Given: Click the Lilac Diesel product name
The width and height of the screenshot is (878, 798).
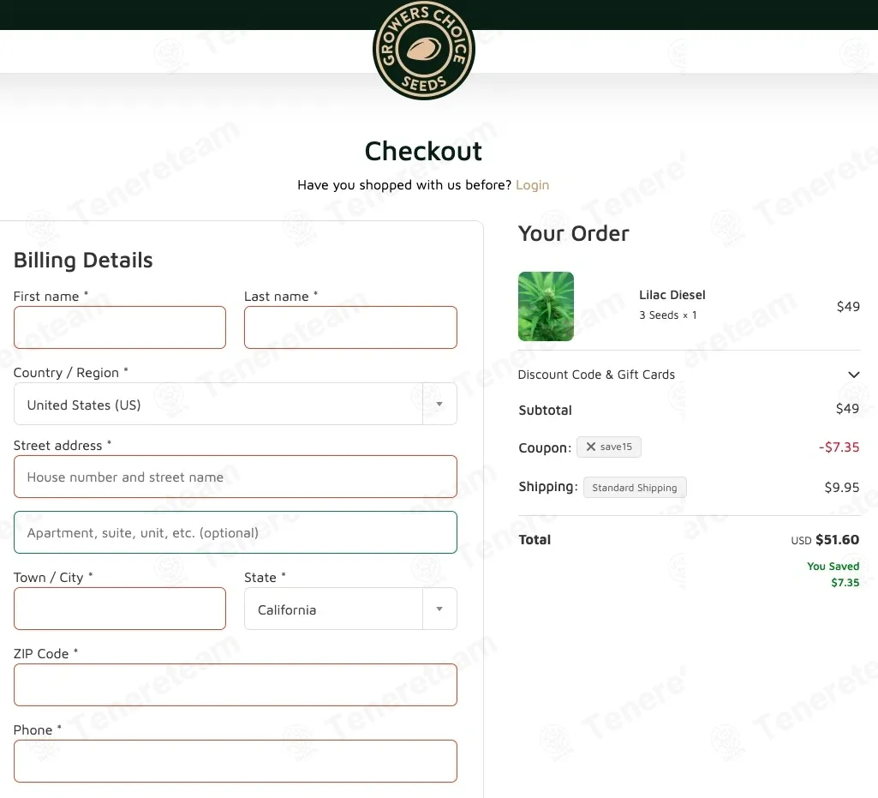Looking at the screenshot, I should point(672,295).
